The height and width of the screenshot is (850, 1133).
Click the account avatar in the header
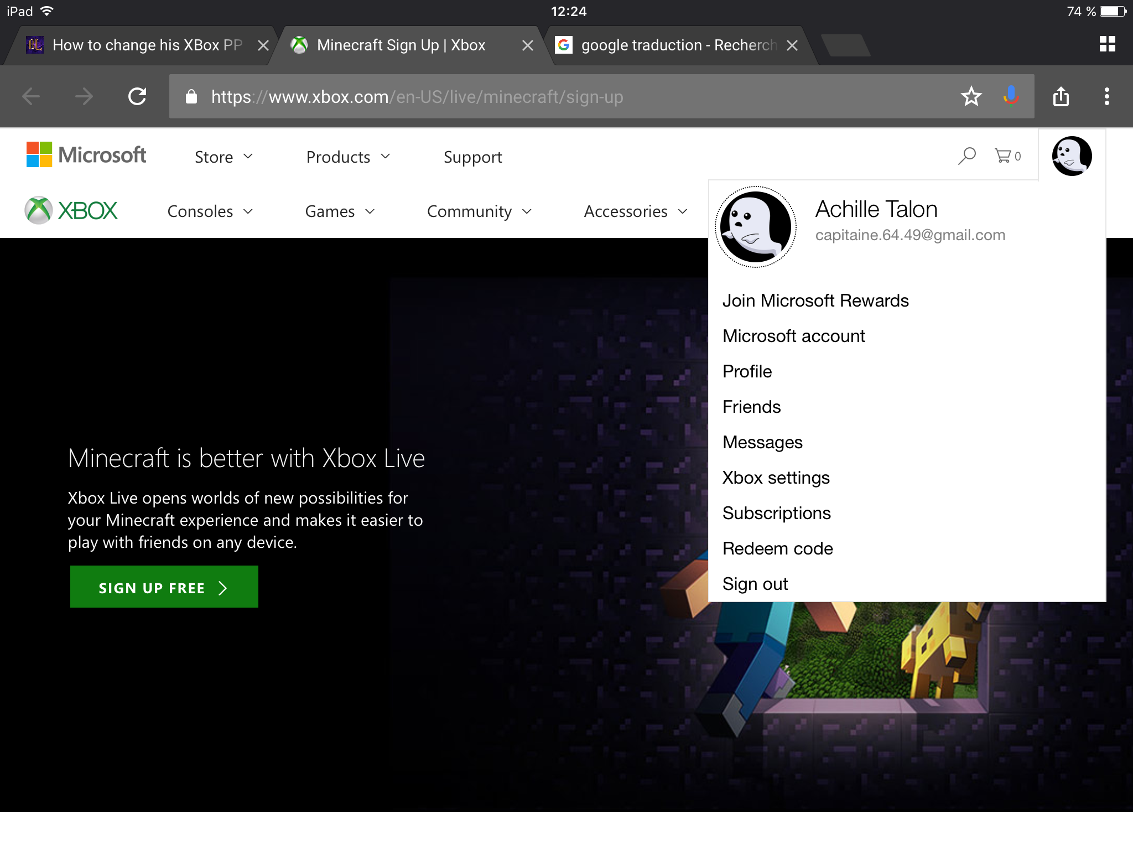pyautogui.click(x=1072, y=156)
